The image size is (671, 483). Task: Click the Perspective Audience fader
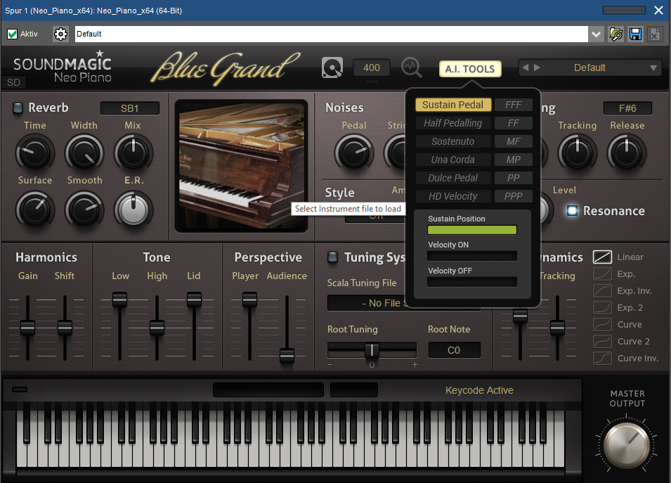click(x=287, y=355)
